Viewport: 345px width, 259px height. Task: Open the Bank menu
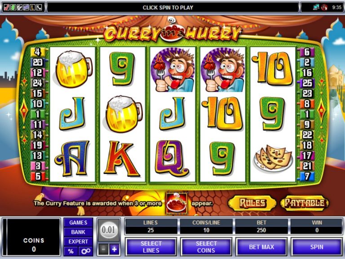pyautogui.click(x=78, y=232)
